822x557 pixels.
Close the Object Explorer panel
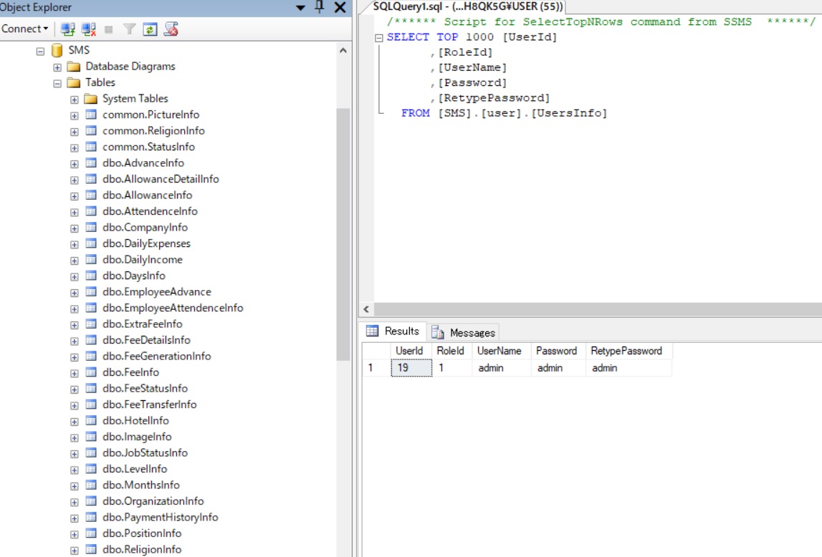pos(338,8)
